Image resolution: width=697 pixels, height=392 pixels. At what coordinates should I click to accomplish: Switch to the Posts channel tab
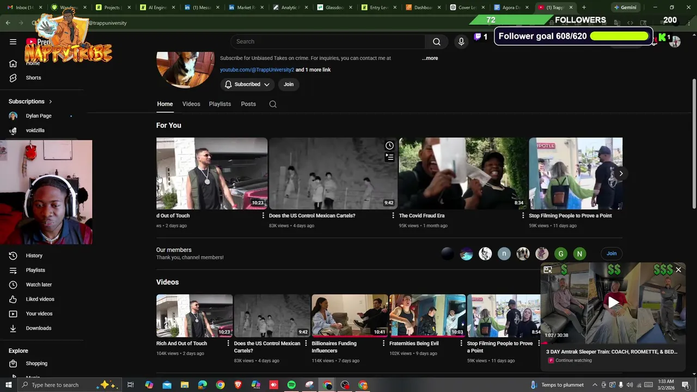tap(248, 104)
